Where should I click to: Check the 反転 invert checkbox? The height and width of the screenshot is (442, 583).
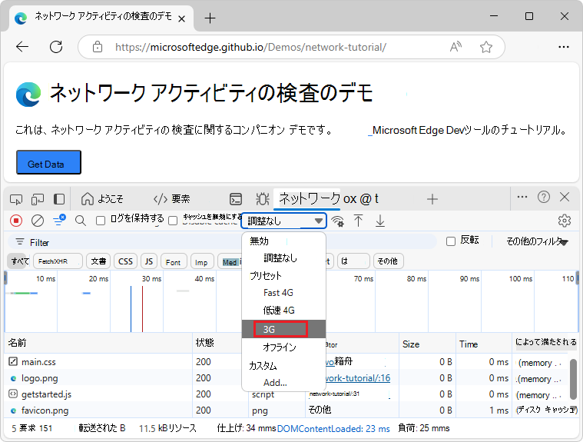[x=451, y=241]
